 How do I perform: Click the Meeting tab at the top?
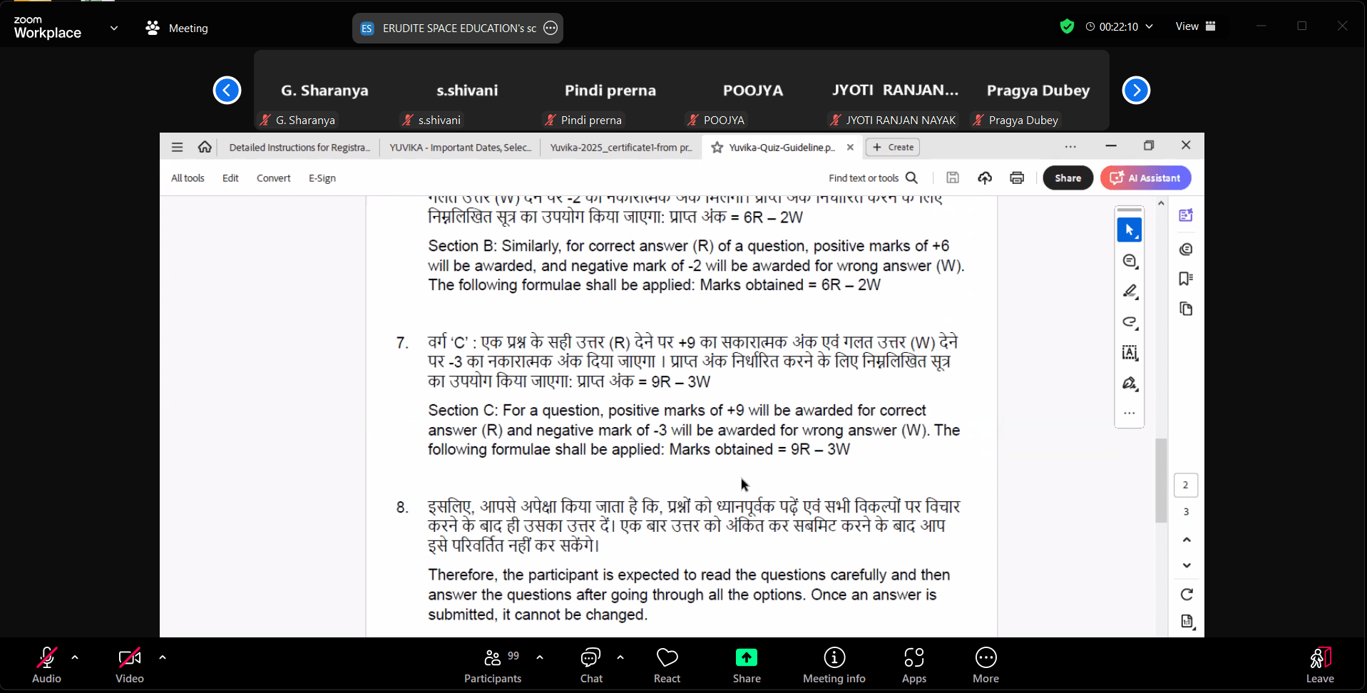[x=177, y=29]
